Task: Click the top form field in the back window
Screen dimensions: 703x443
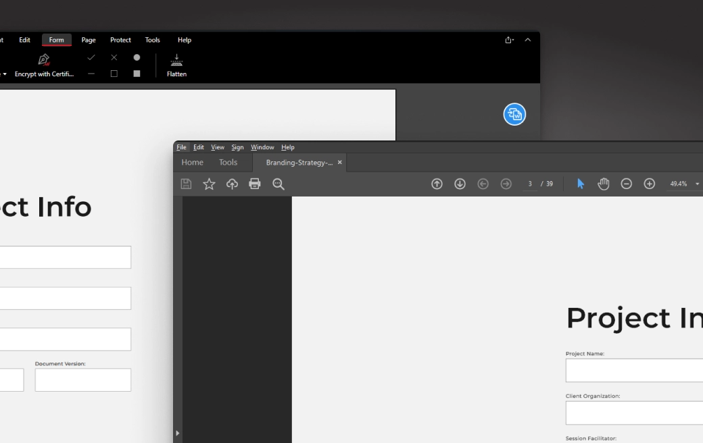Action: click(x=66, y=257)
